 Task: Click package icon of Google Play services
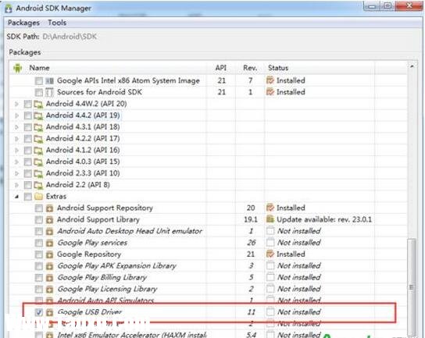pyautogui.click(x=49, y=243)
